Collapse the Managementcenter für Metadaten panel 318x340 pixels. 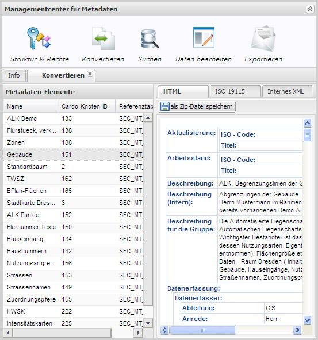click(310, 9)
